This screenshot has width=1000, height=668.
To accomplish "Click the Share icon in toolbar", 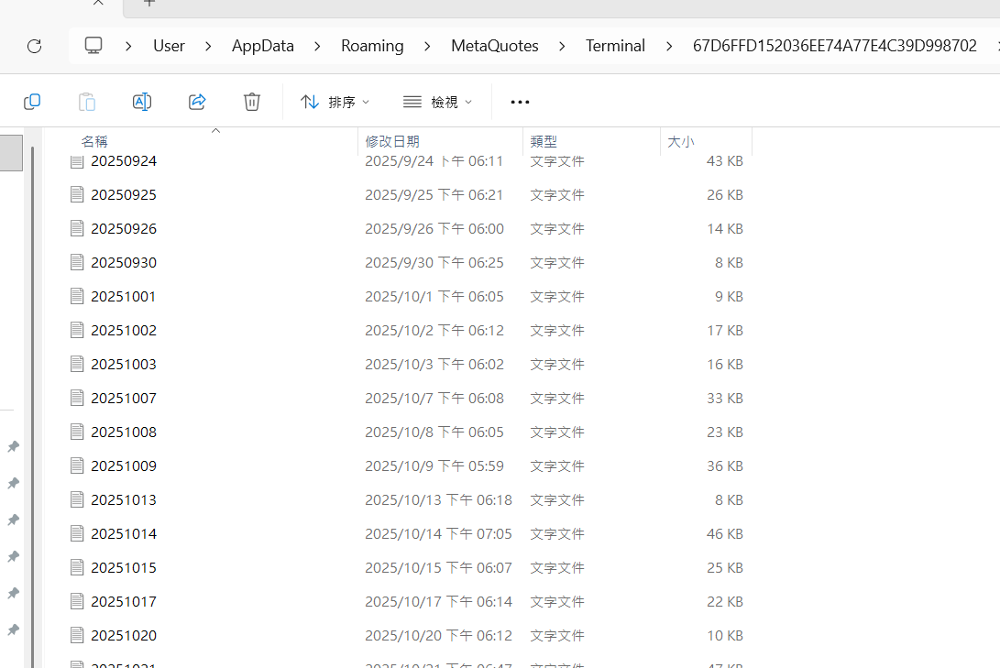I will 197,102.
